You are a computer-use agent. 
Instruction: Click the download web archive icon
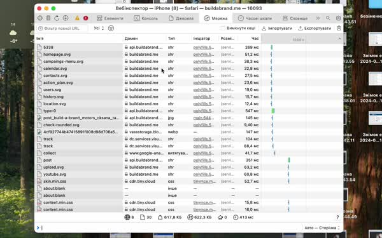tap(66, 18)
